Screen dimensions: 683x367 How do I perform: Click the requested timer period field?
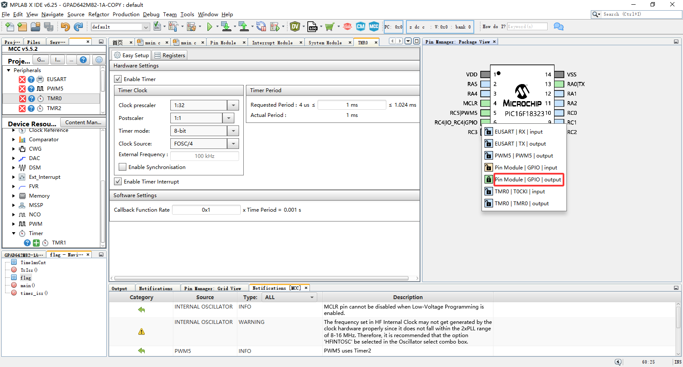pyautogui.click(x=352, y=105)
